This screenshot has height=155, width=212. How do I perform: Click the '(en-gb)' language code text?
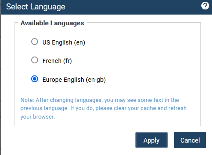click(96, 80)
